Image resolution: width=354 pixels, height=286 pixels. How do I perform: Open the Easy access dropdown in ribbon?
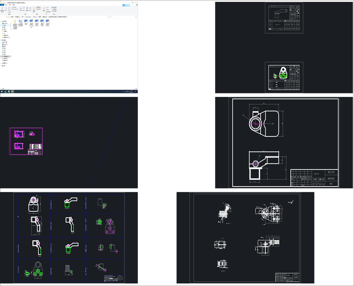pos(38,9)
